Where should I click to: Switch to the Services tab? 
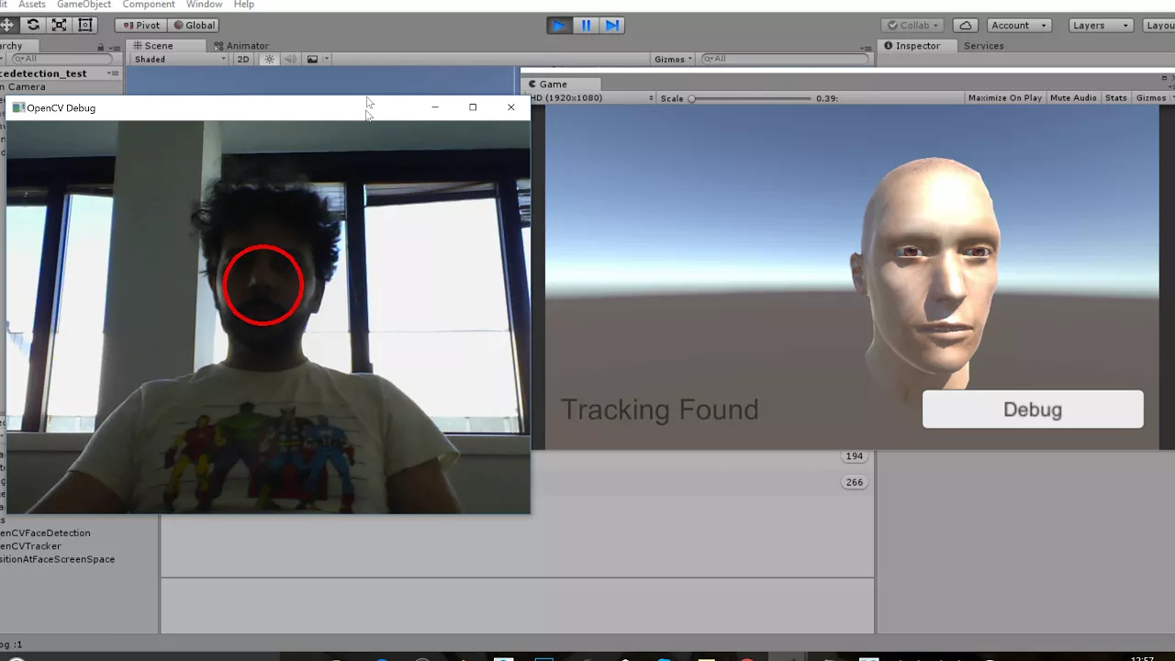point(983,45)
